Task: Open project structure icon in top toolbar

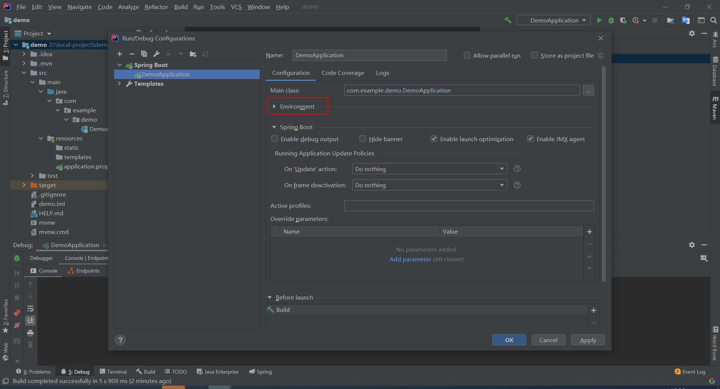Action: pyautogui.click(x=670, y=20)
